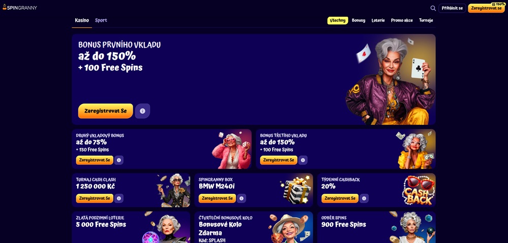Image resolution: width=508 pixels, height=243 pixels.
Task: Click the Přihlásit se button
Action: tap(452, 8)
